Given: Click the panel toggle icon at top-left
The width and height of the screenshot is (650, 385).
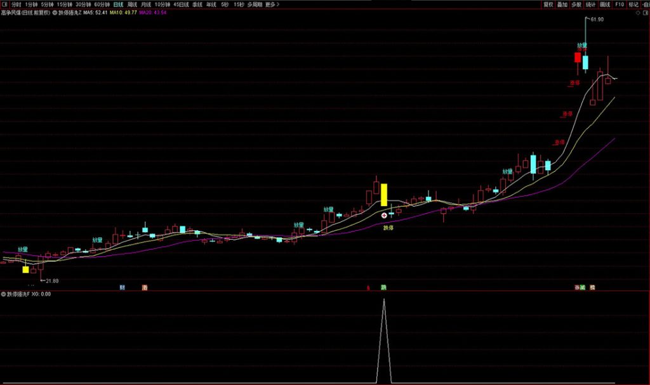Looking at the screenshot, I should pyautogui.click(x=4, y=4).
